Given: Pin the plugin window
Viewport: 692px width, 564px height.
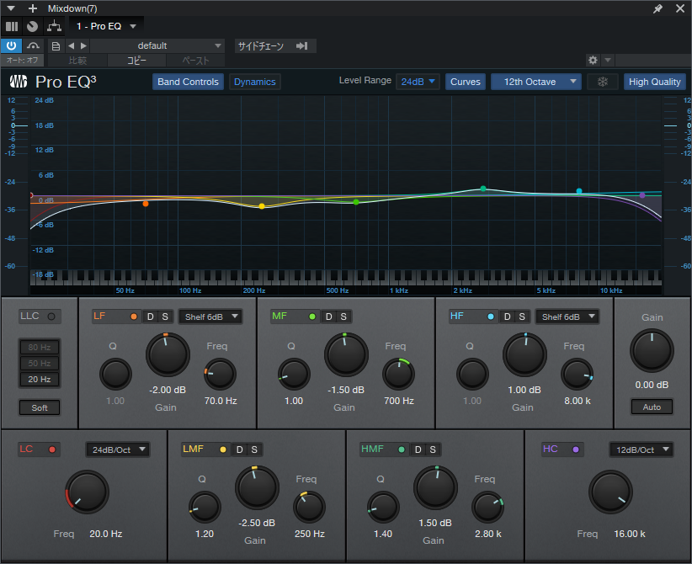Looking at the screenshot, I should [657, 8].
